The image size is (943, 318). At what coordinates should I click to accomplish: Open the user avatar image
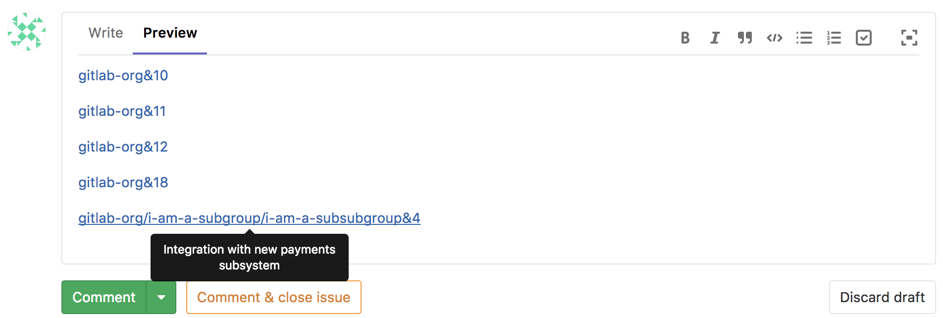pos(27,32)
